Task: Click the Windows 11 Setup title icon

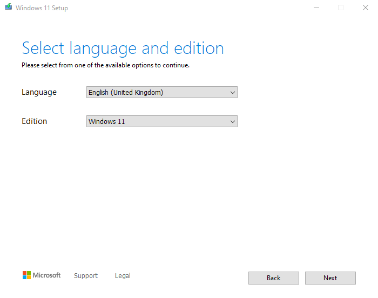Action: [x=9, y=6]
